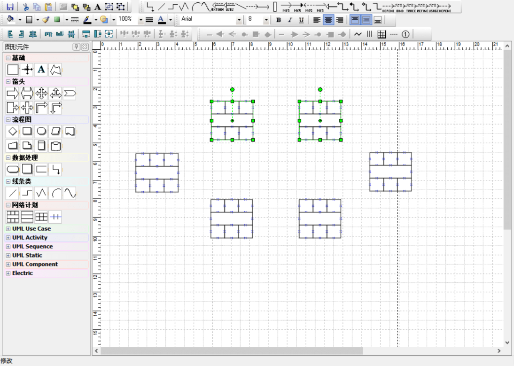The width and height of the screenshot is (514, 366).
Task: Pin the 图形元件 panel with pushpin button
Action: tap(76, 47)
